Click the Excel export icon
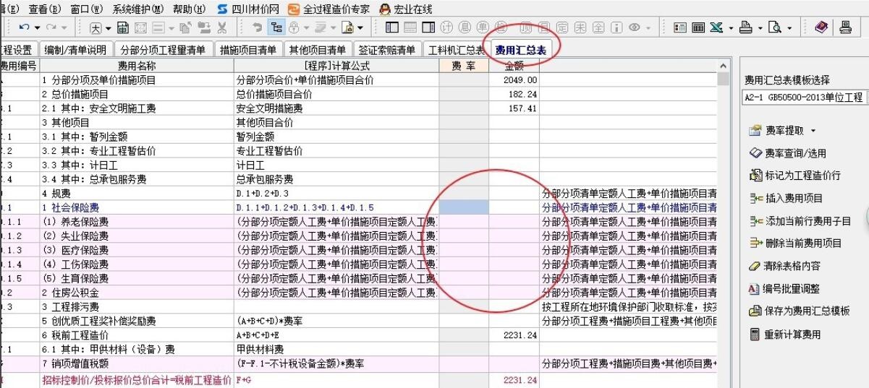Viewport: 869px width, 388px height. click(716, 27)
